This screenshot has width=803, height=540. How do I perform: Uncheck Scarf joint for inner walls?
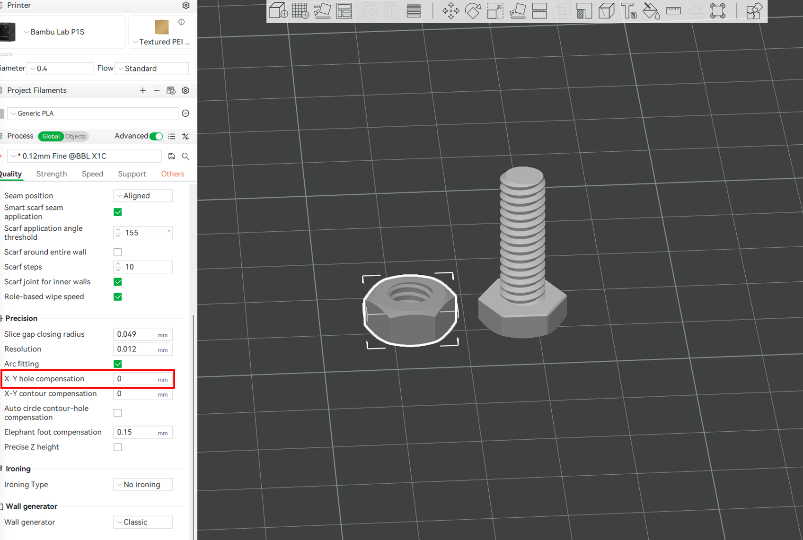click(x=118, y=282)
